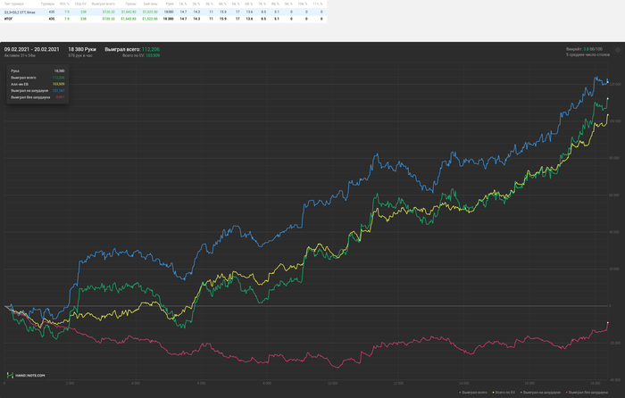Sort by 'Турниры' column header
Image resolution: width=625 pixels, height=398 pixels.
coord(47,4)
